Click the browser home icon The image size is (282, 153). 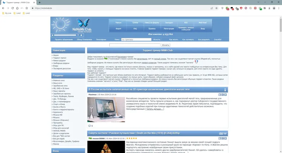pos(17,8)
